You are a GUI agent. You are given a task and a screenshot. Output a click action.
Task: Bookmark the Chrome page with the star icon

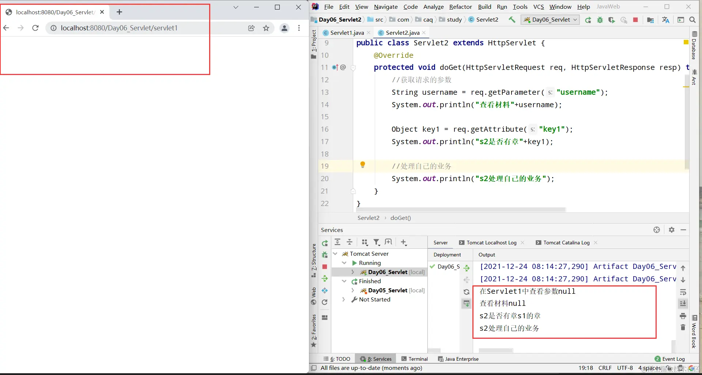[x=266, y=28]
